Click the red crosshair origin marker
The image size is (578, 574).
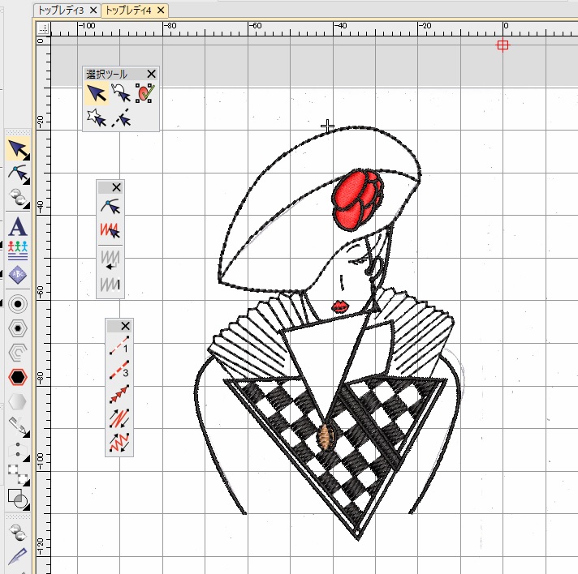[x=503, y=45]
